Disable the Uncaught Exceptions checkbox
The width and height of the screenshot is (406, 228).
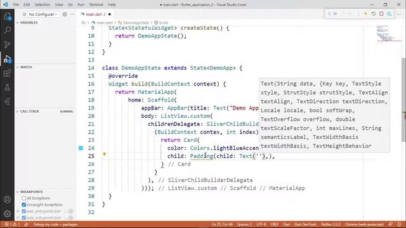tap(24, 205)
